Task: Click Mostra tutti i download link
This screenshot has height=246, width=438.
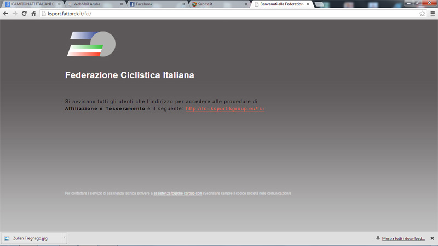Action: [404, 238]
